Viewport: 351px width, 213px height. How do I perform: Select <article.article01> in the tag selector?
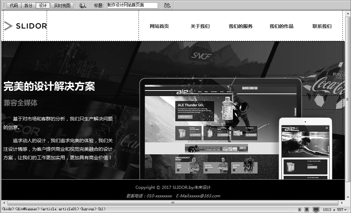point(60,209)
